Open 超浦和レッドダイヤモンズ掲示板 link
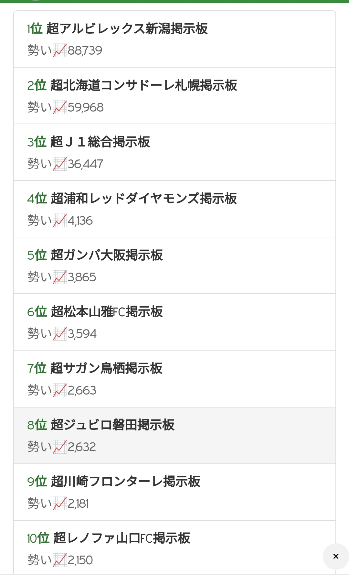 (x=144, y=199)
